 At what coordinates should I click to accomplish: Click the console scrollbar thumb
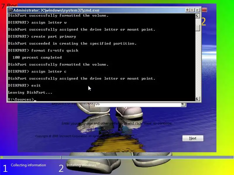198,28
